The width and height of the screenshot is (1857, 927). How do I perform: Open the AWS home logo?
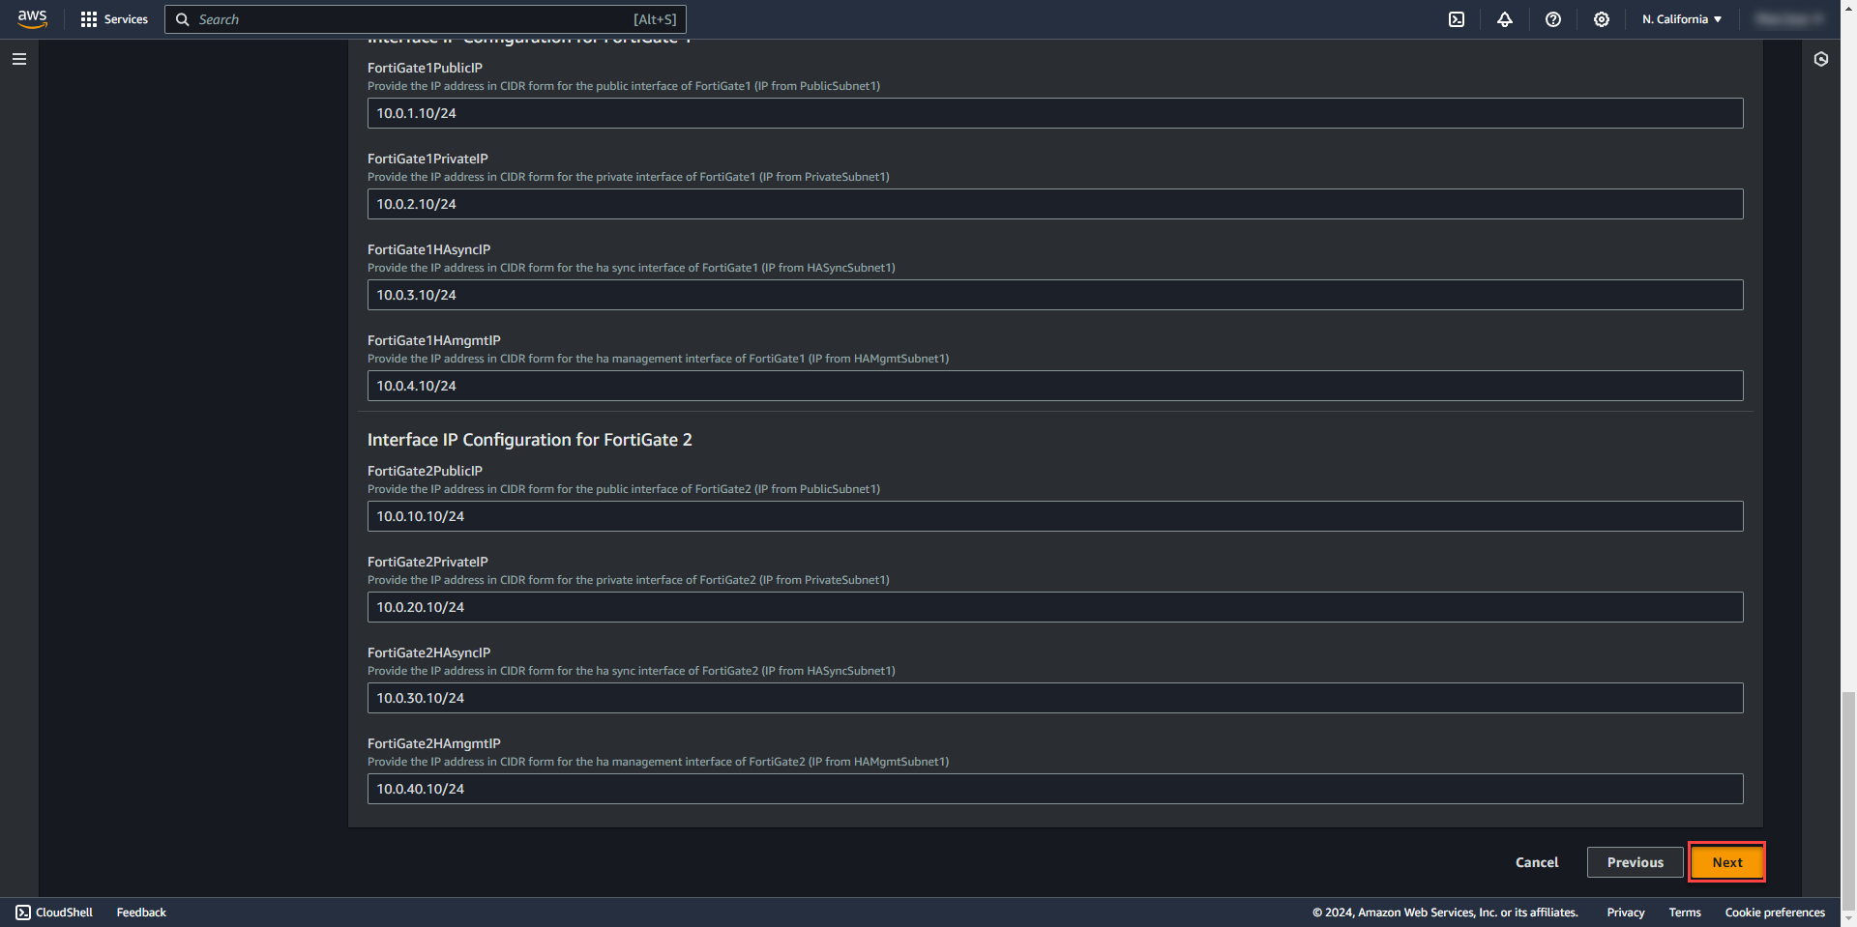click(32, 19)
